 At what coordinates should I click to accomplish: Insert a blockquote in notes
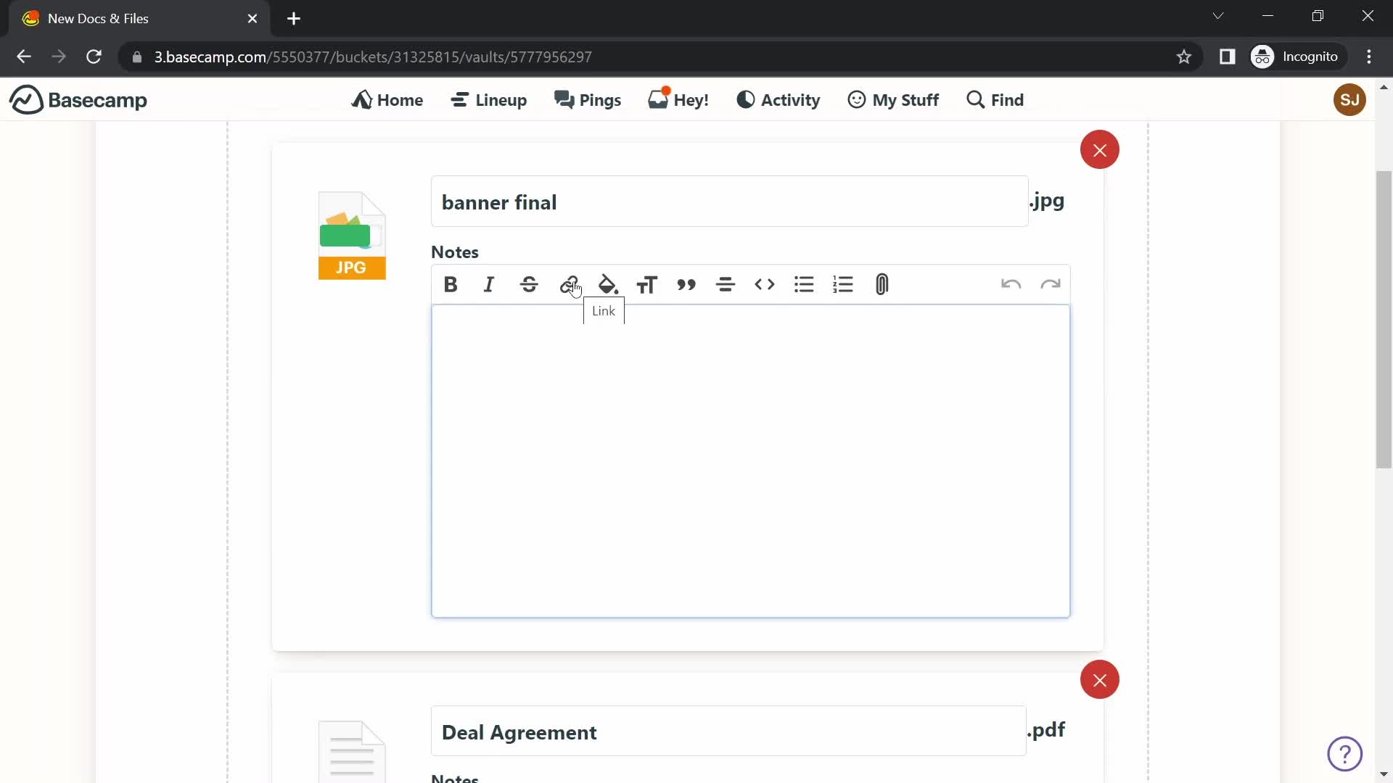click(687, 285)
